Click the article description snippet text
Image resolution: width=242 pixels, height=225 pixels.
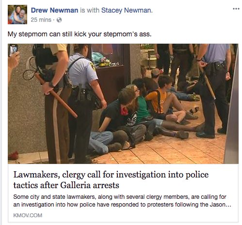click(x=122, y=201)
